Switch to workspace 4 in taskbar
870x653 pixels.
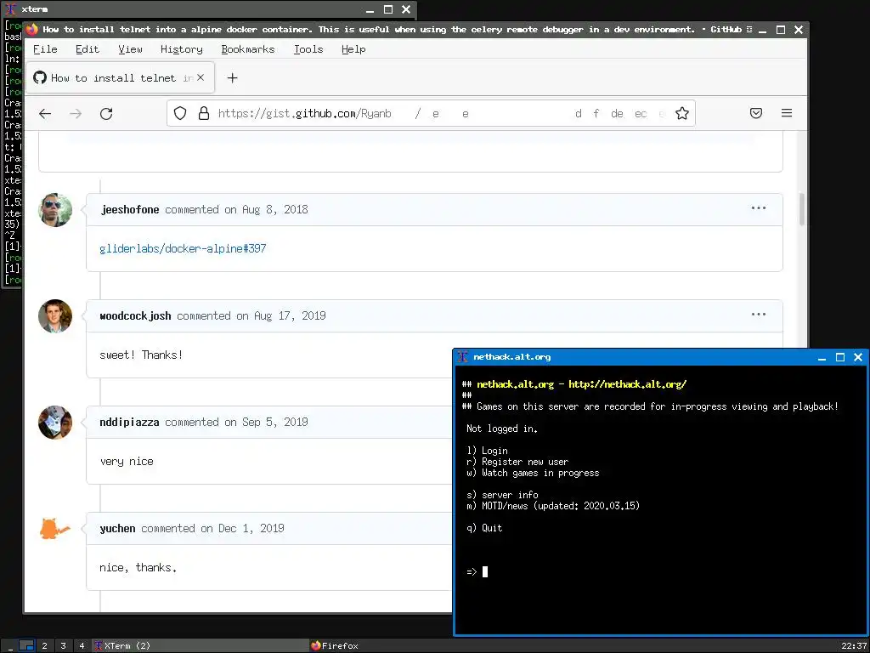pyautogui.click(x=82, y=646)
